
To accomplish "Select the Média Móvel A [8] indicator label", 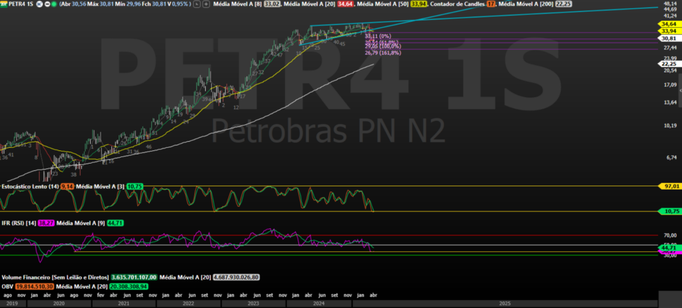I will pyautogui.click(x=239, y=3).
